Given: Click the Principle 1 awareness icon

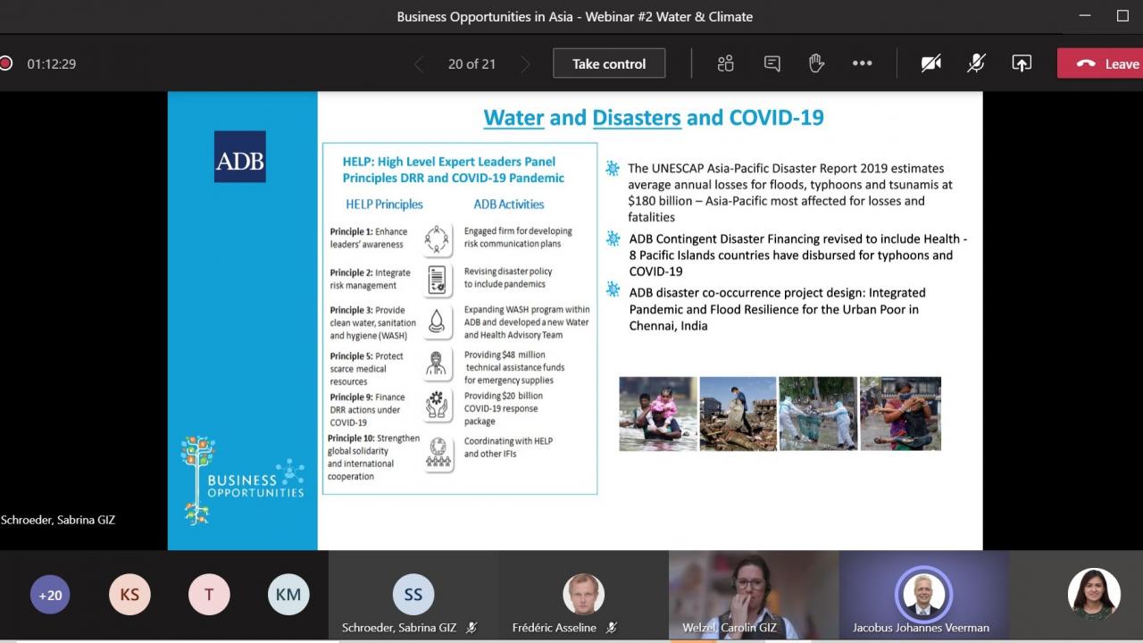Looking at the screenshot, I should tap(437, 239).
